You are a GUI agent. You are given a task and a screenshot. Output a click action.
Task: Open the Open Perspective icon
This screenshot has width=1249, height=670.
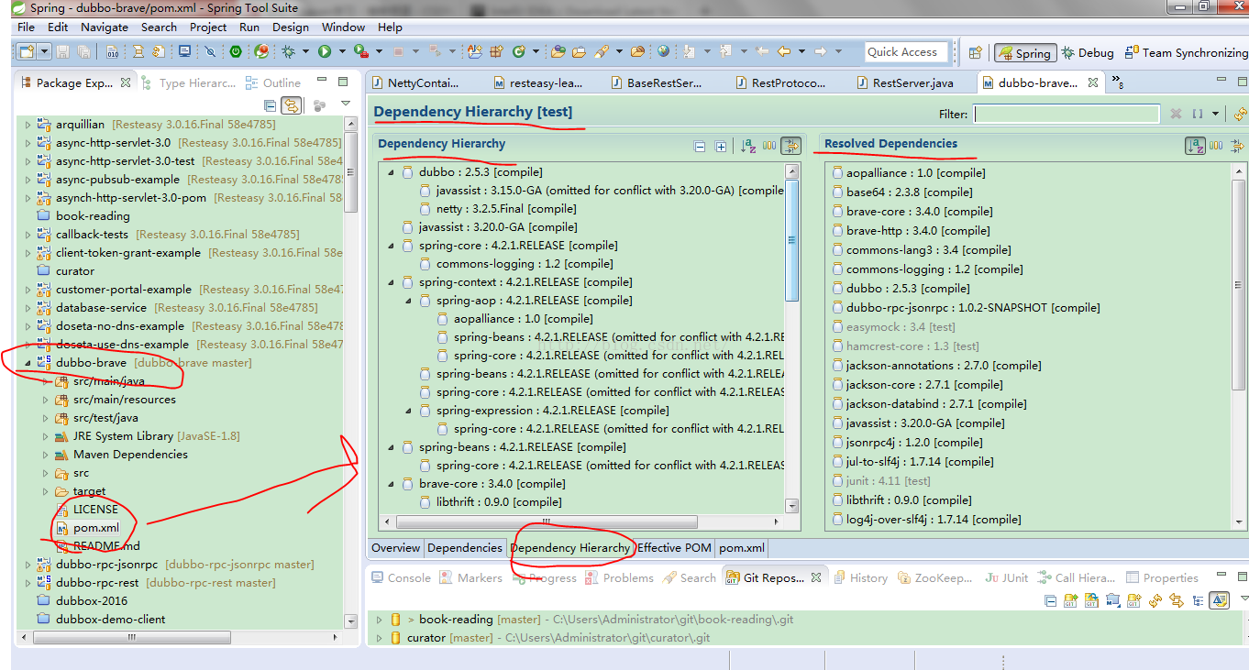[x=976, y=53]
